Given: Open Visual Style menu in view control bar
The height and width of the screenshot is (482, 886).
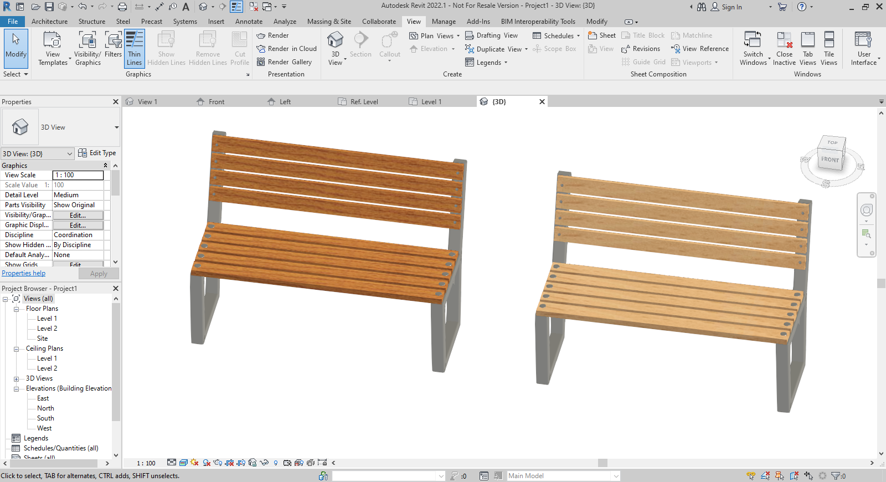Looking at the screenshot, I should coord(183,463).
